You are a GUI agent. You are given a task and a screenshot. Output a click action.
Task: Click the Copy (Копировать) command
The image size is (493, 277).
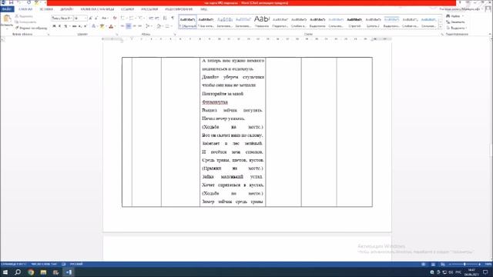(x=25, y=22)
